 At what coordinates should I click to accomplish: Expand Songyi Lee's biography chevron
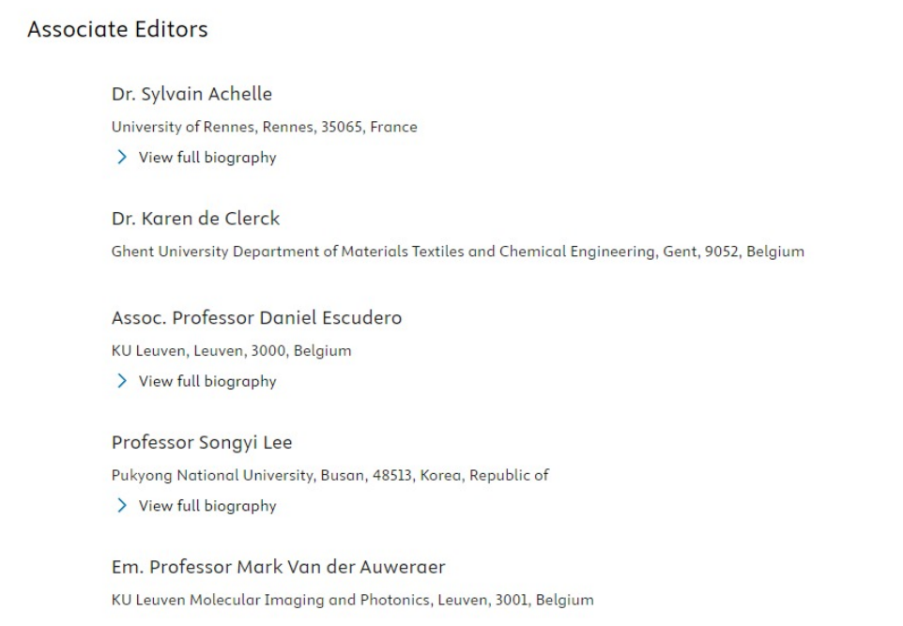click(121, 506)
